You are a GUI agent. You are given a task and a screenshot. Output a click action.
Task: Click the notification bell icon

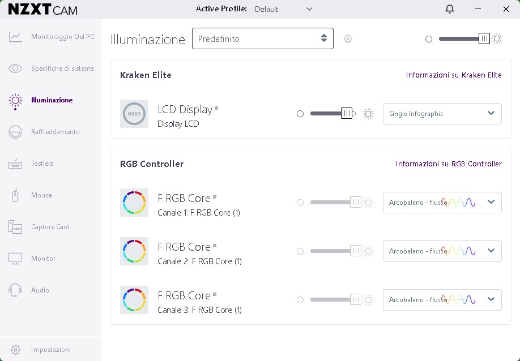point(450,9)
